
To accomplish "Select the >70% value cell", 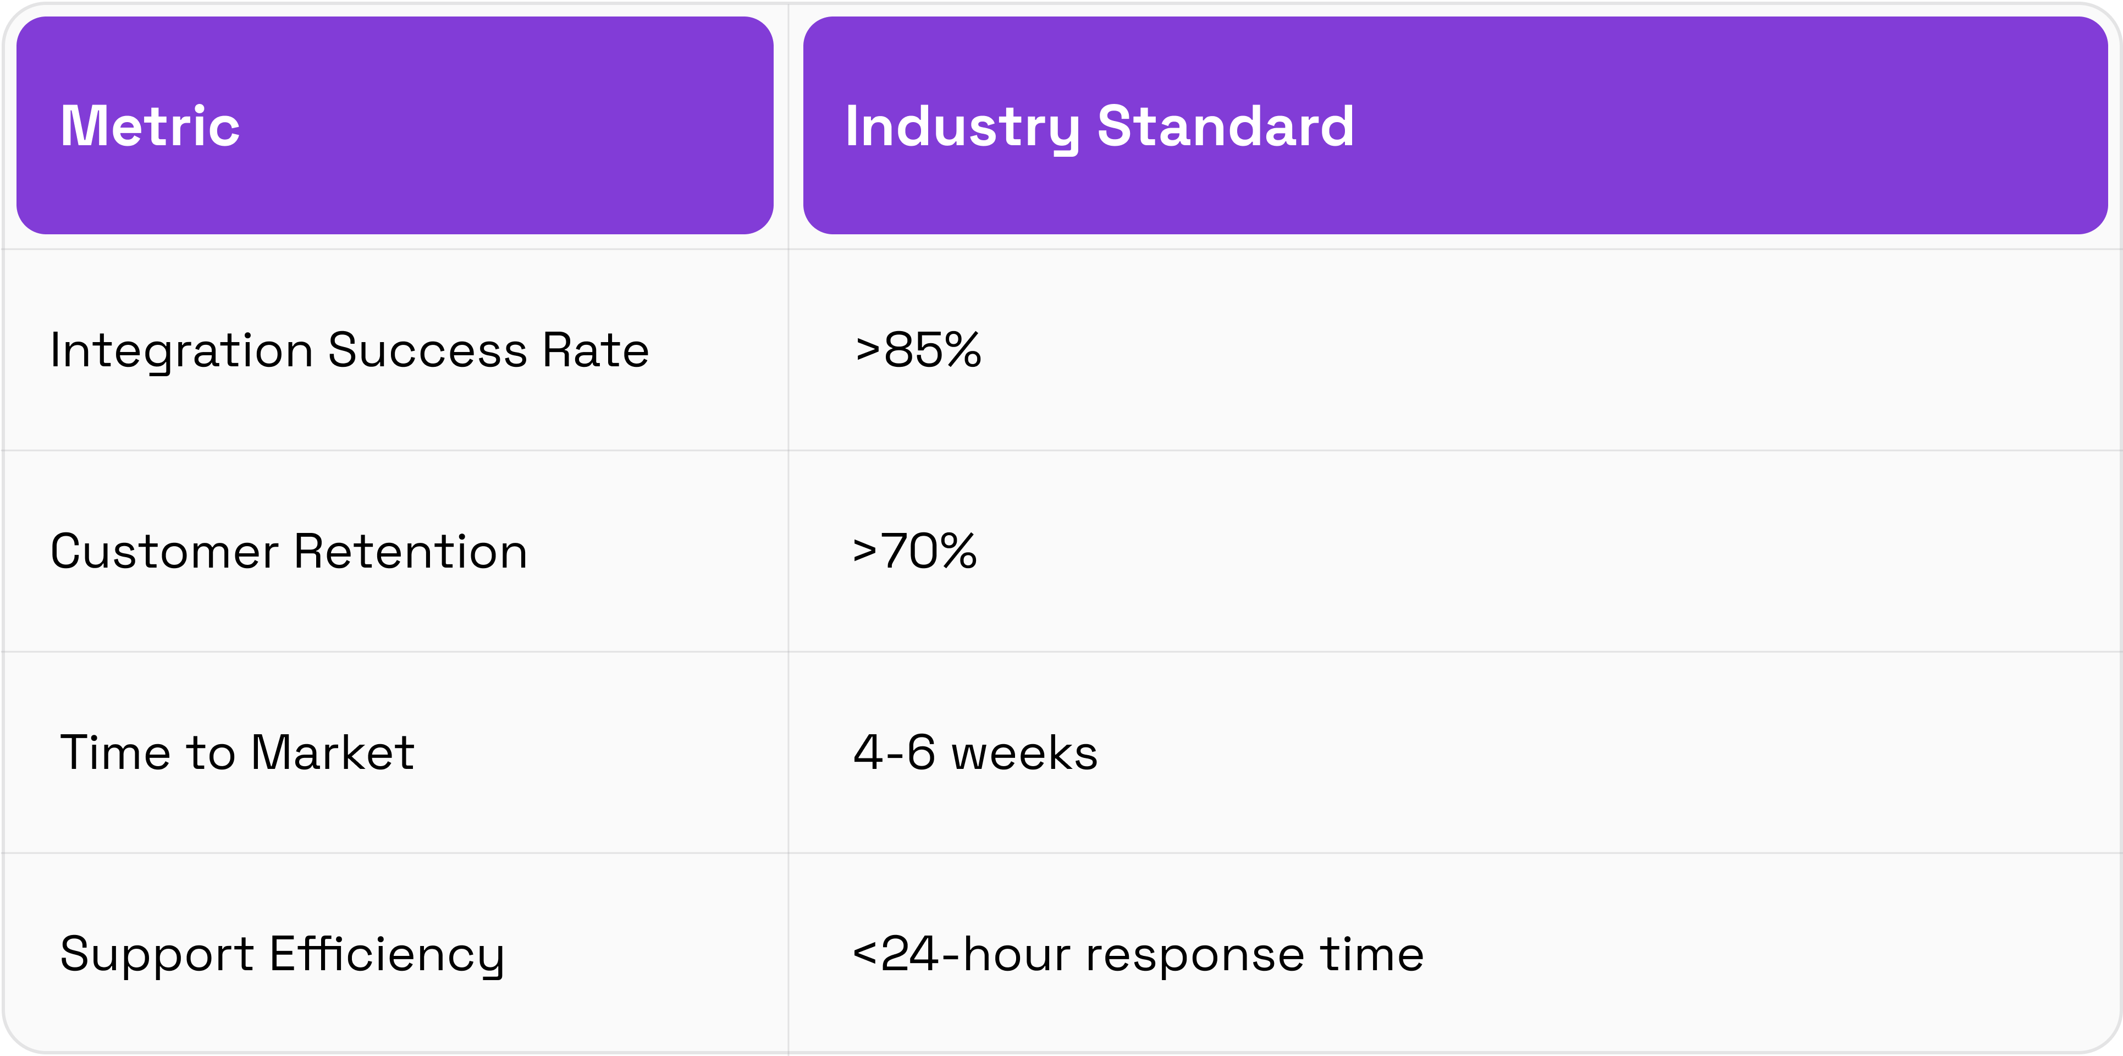I will [x=915, y=552].
